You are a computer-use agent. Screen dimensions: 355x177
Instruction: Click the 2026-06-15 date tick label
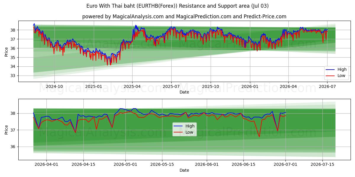click(x=243, y=165)
